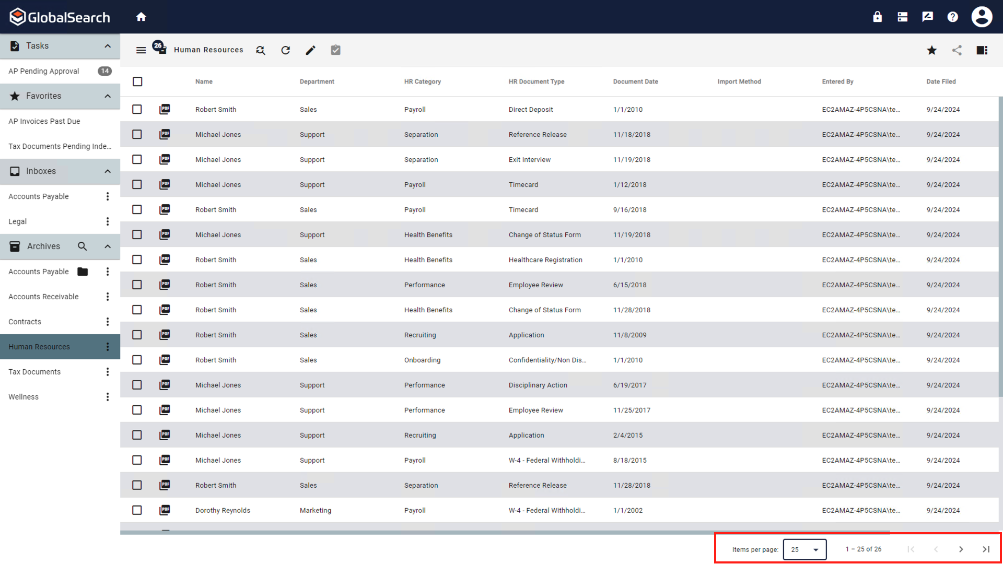
Task: Go to next page of results
Action: pos(961,549)
